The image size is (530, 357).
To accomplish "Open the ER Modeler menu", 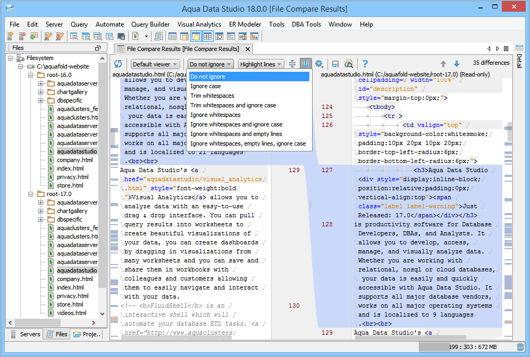I will [245, 24].
